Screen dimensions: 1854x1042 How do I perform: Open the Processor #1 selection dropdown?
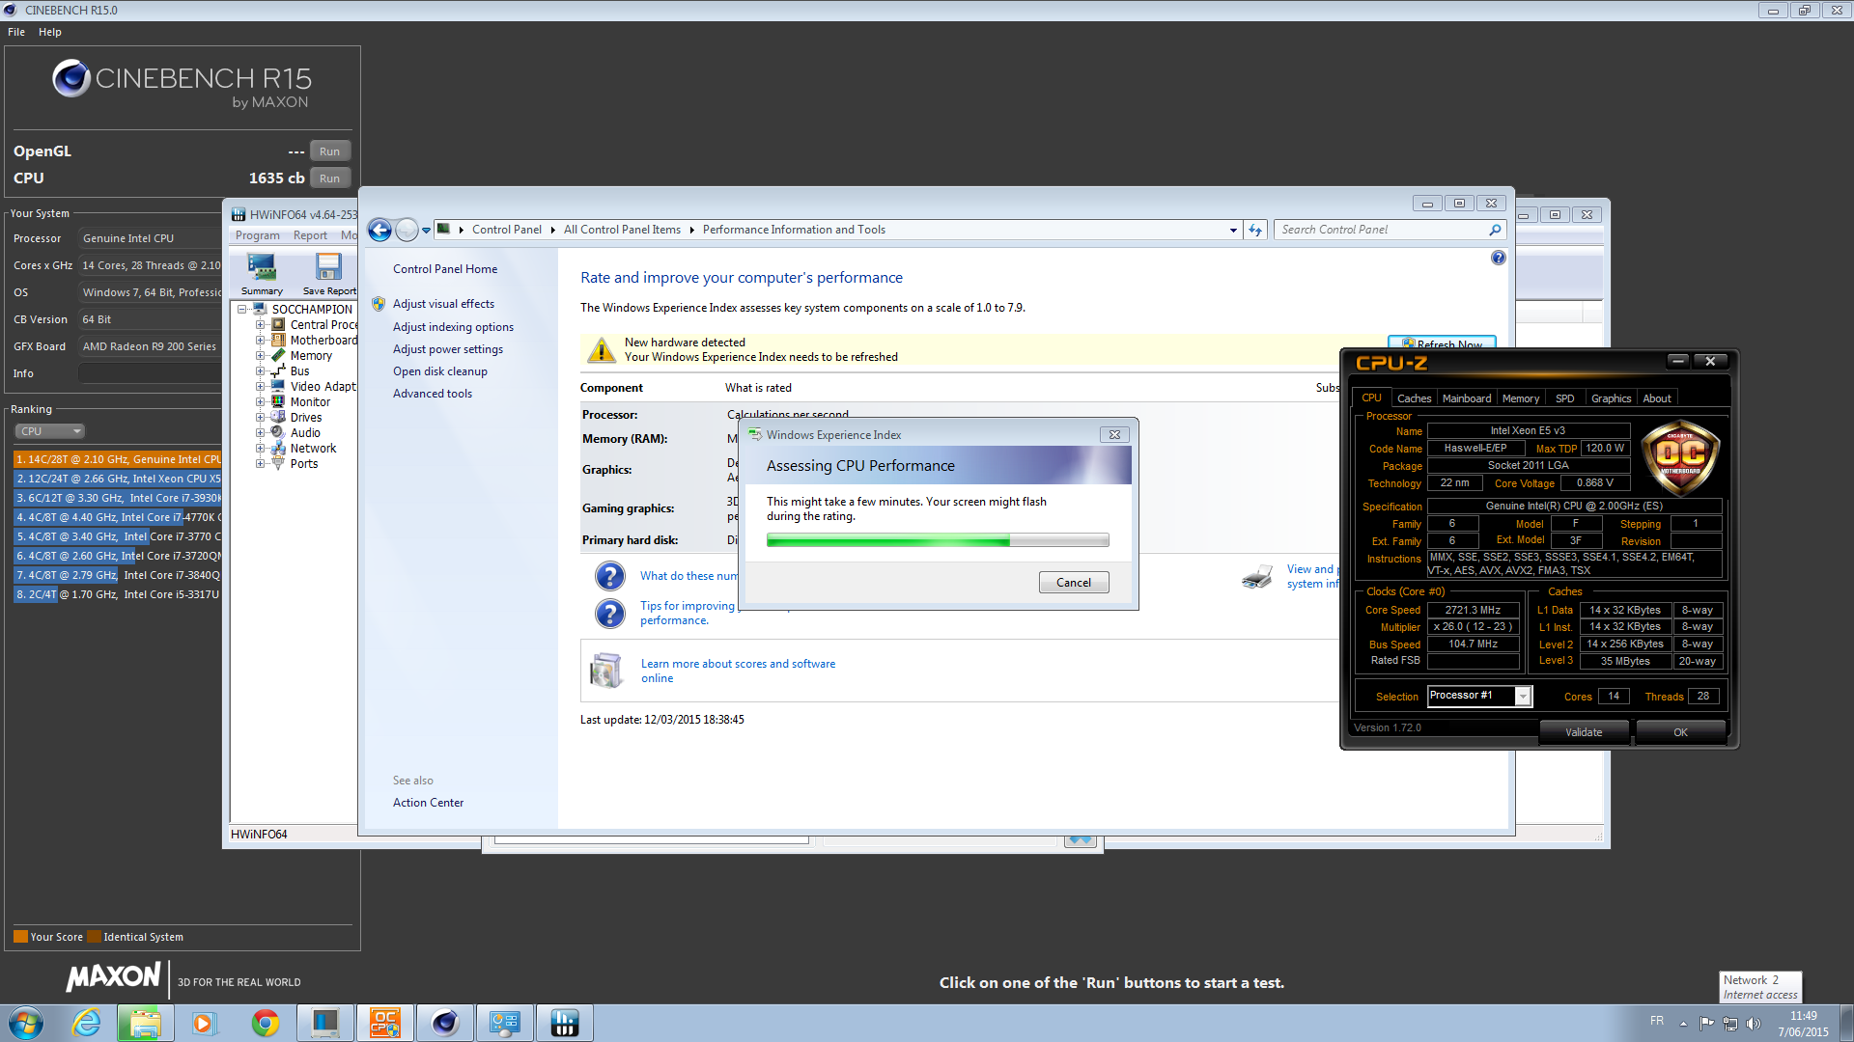pyautogui.click(x=1523, y=696)
